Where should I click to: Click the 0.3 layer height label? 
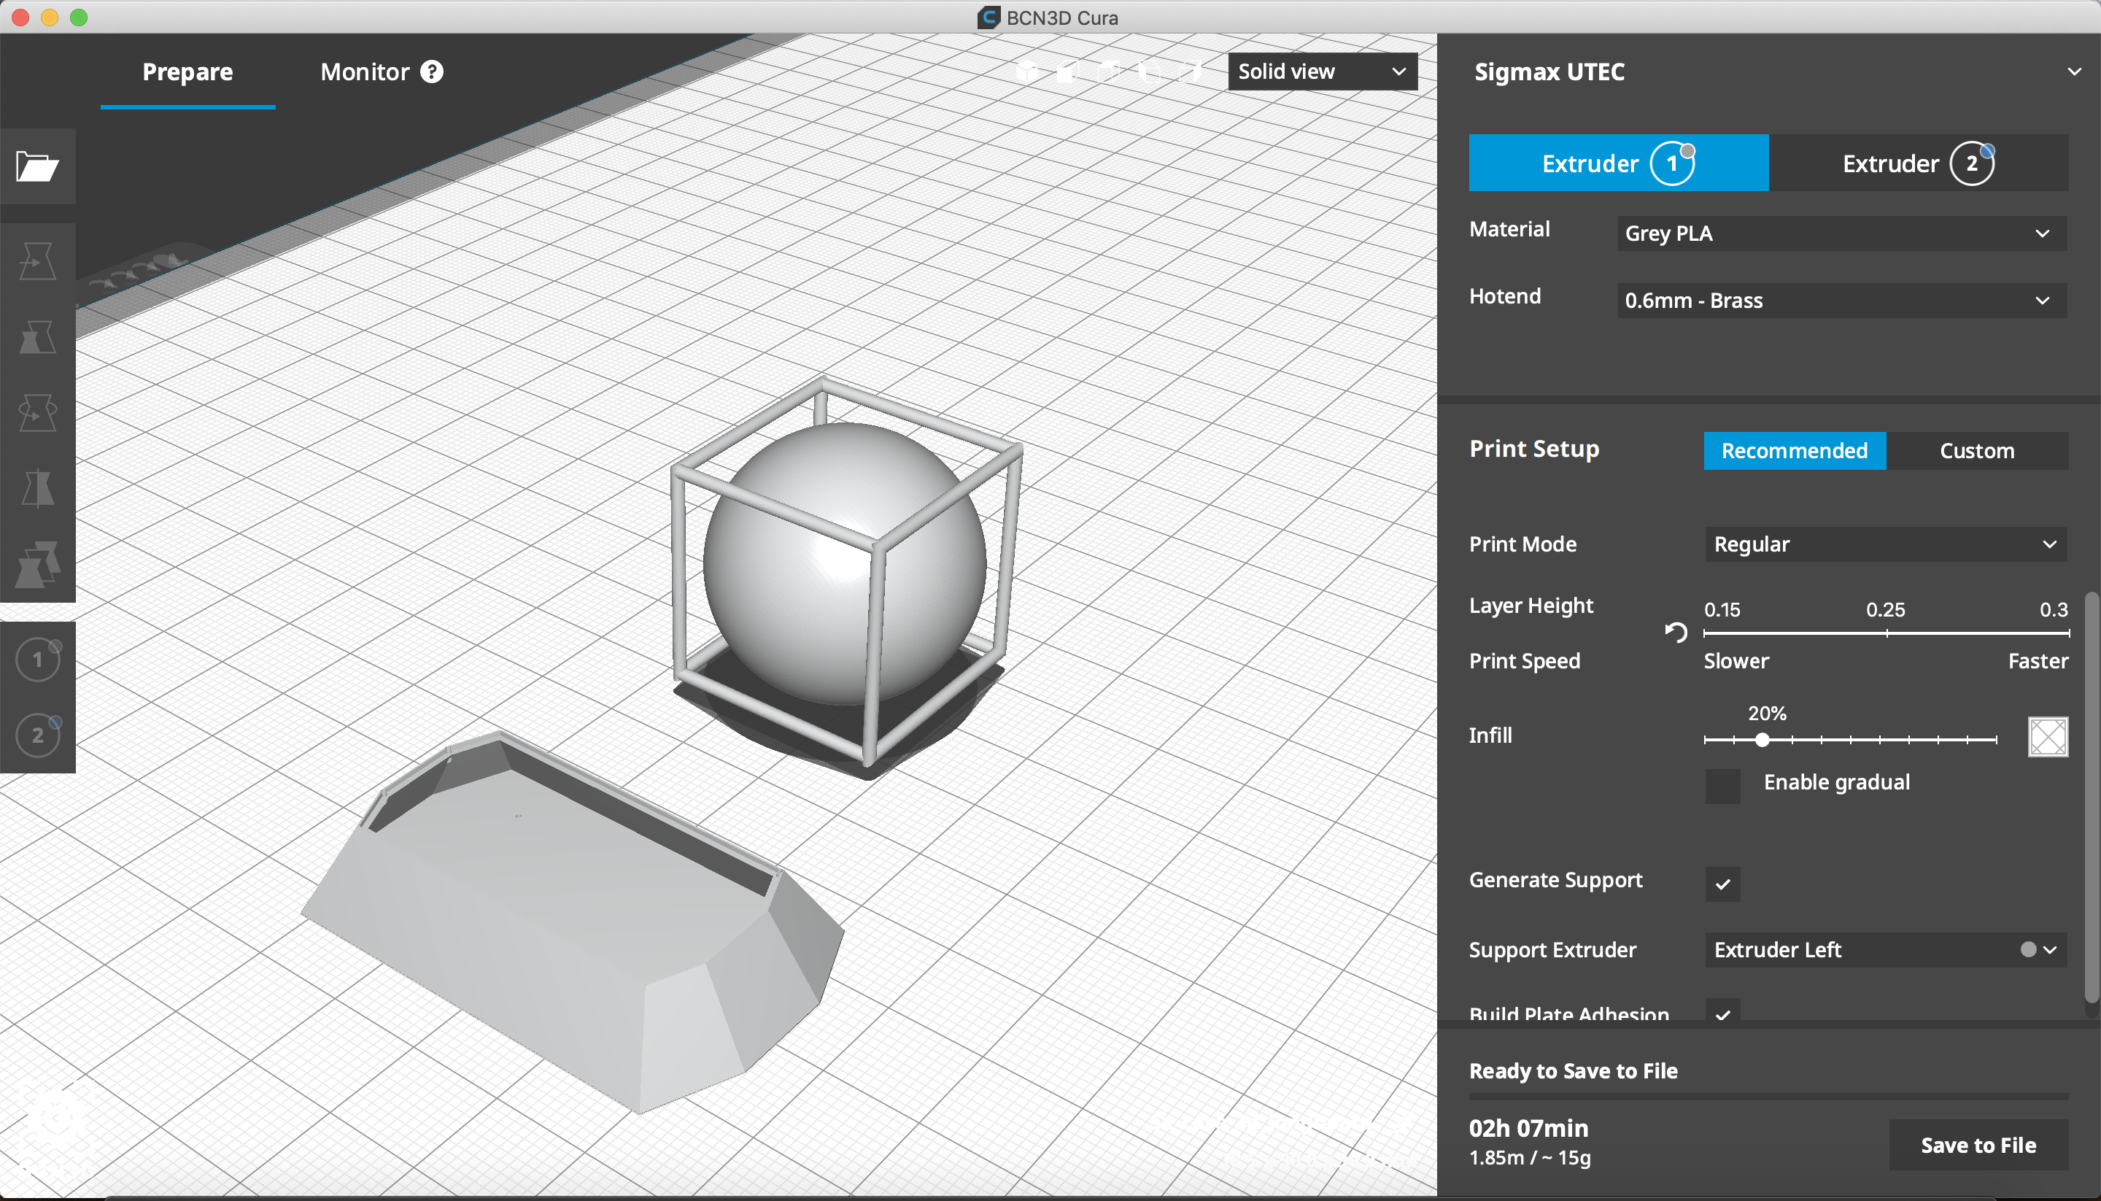coord(2054,609)
